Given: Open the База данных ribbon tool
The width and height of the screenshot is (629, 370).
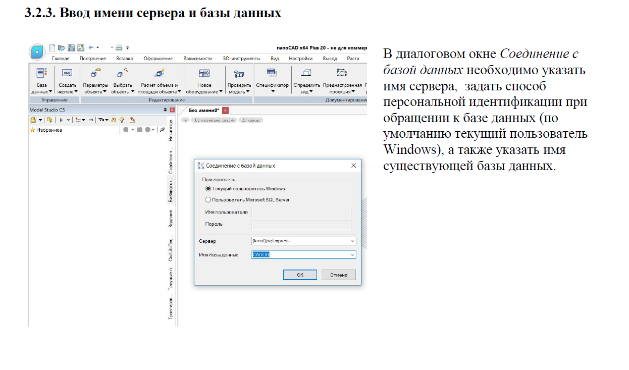Looking at the screenshot, I should (x=42, y=81).
